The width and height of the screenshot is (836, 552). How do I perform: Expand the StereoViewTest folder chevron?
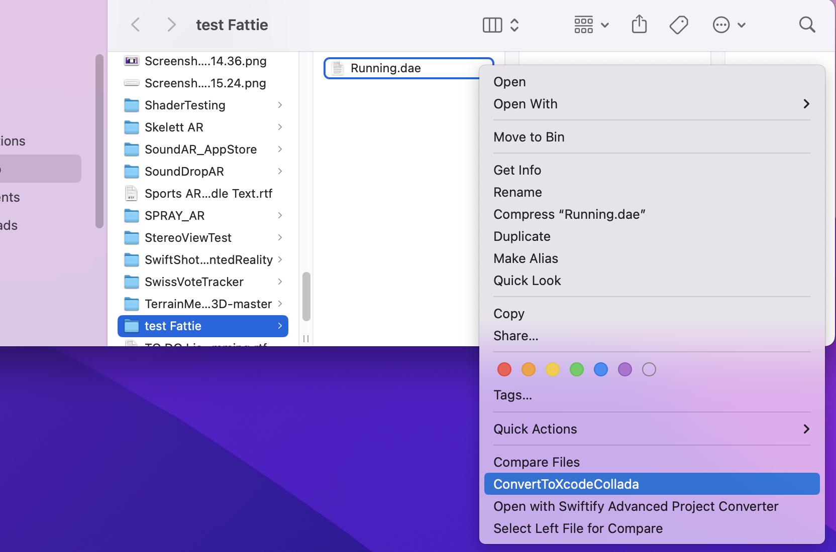(280, 237)
